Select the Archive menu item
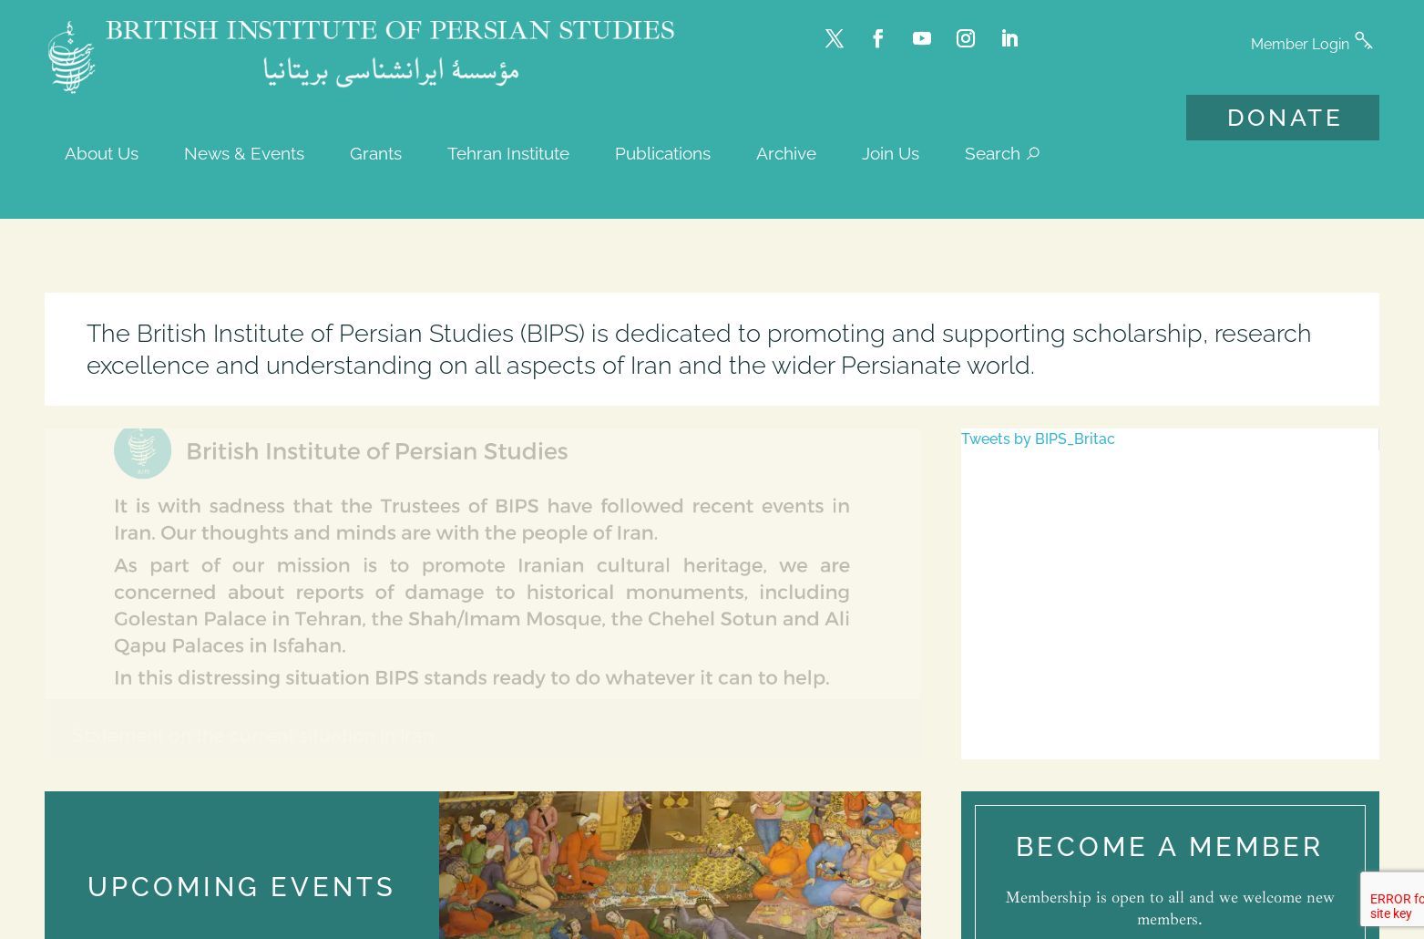 pyautogui.click(x=785, y=153)
